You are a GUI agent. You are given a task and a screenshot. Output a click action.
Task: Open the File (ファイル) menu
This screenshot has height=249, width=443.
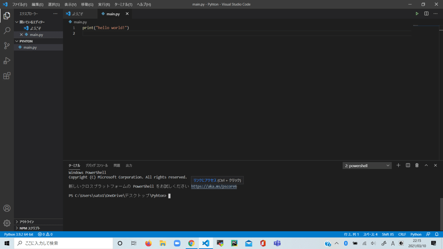[20, 4]
